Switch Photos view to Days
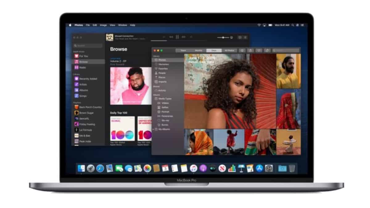Screen dimensions: 370x208 [214, 50]
